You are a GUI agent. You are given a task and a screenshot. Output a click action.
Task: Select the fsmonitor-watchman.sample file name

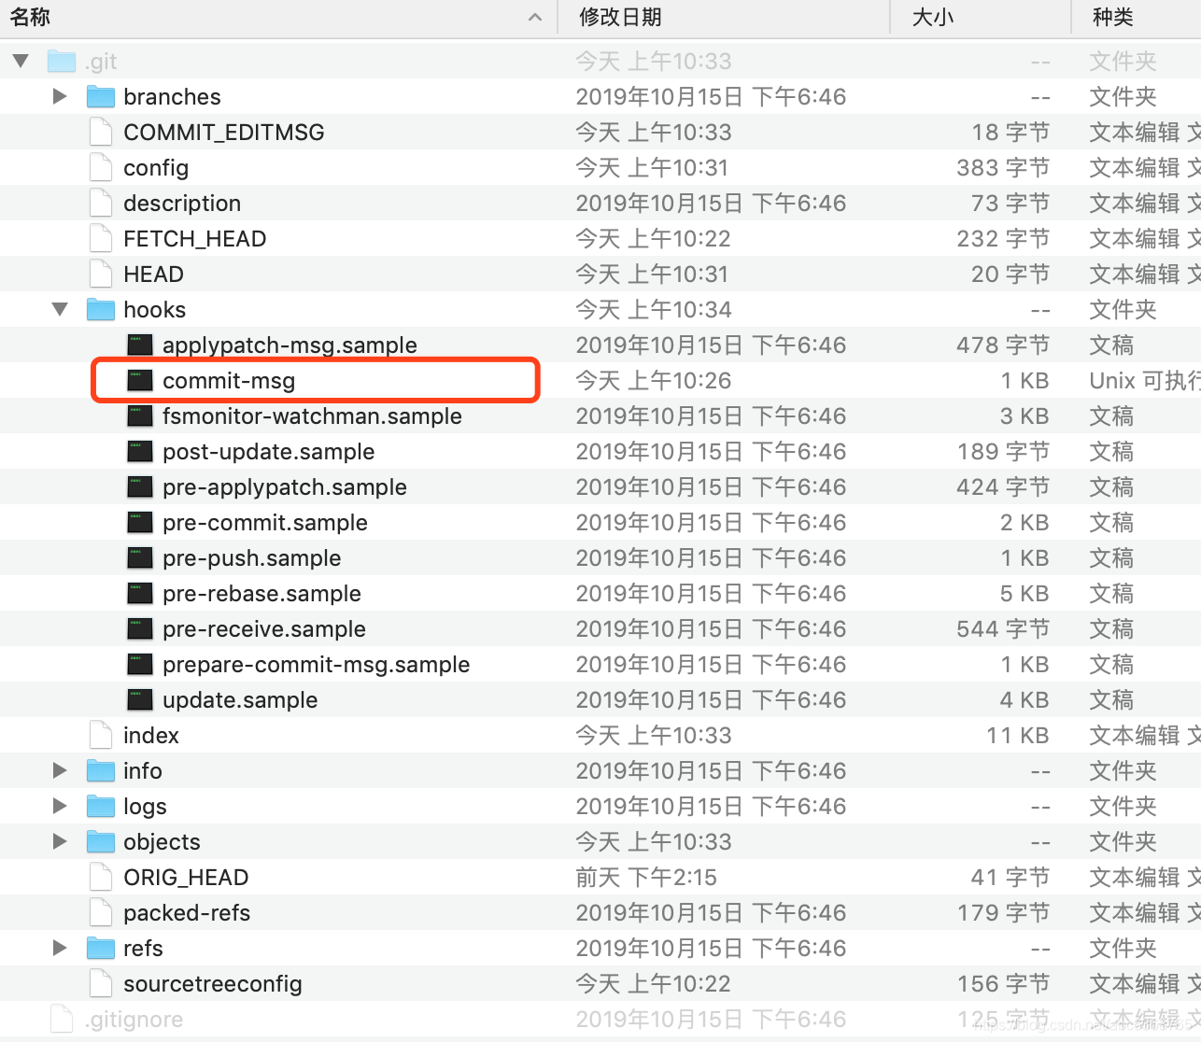pyautogui.click(x=312, y=416)
